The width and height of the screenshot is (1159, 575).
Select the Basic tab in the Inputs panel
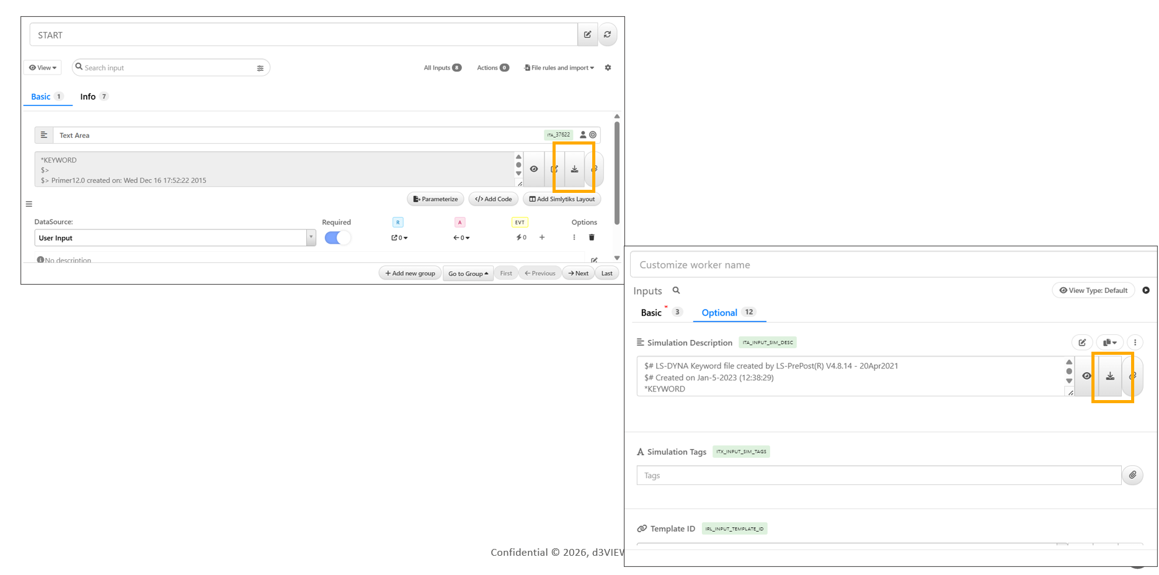[651, 313]
